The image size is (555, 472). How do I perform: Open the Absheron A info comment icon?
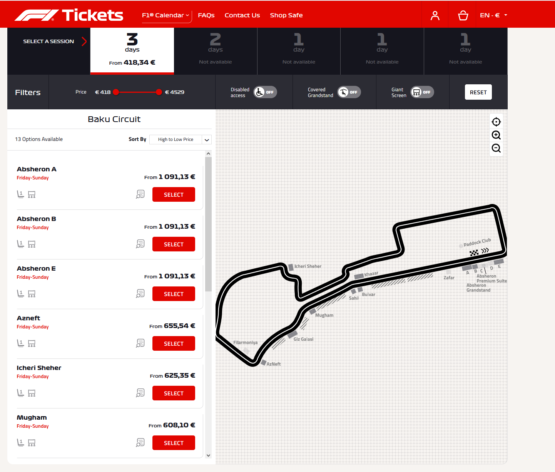click(140, 194)
